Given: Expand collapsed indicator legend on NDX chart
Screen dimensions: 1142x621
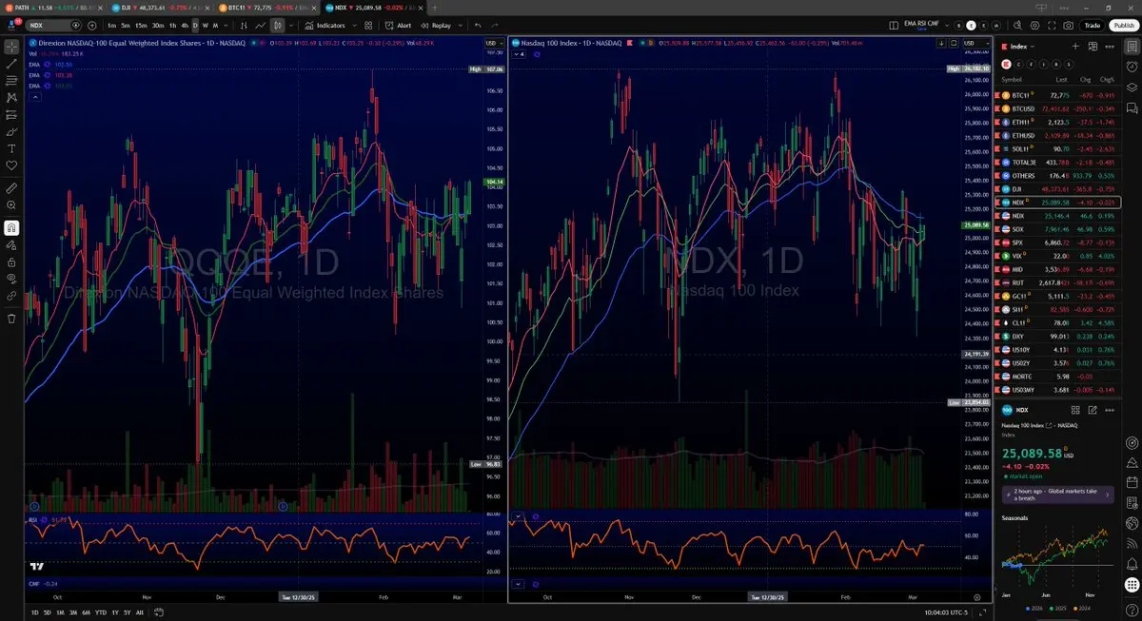Looking at the screenshot, I should pos(519,55).
